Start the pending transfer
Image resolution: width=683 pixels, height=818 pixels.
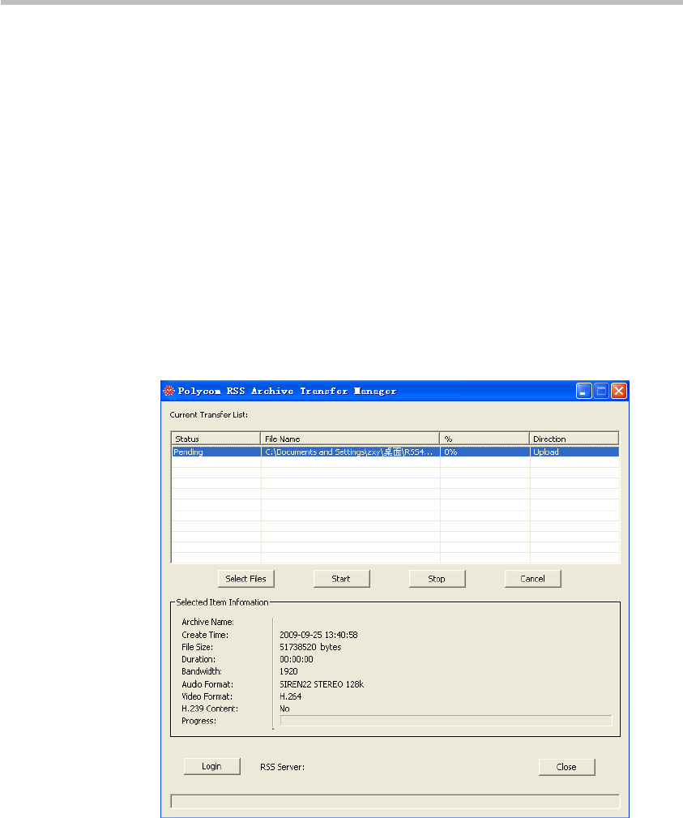[x=342, y=579]
